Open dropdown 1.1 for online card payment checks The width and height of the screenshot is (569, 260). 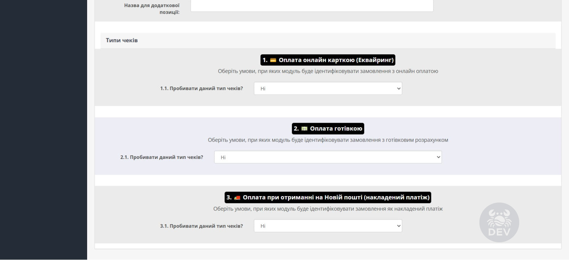[328, 88]
